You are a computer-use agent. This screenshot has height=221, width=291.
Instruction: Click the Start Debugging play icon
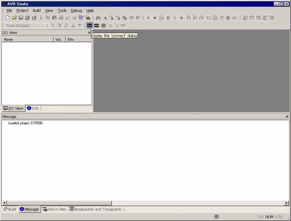tap(148, 18)
